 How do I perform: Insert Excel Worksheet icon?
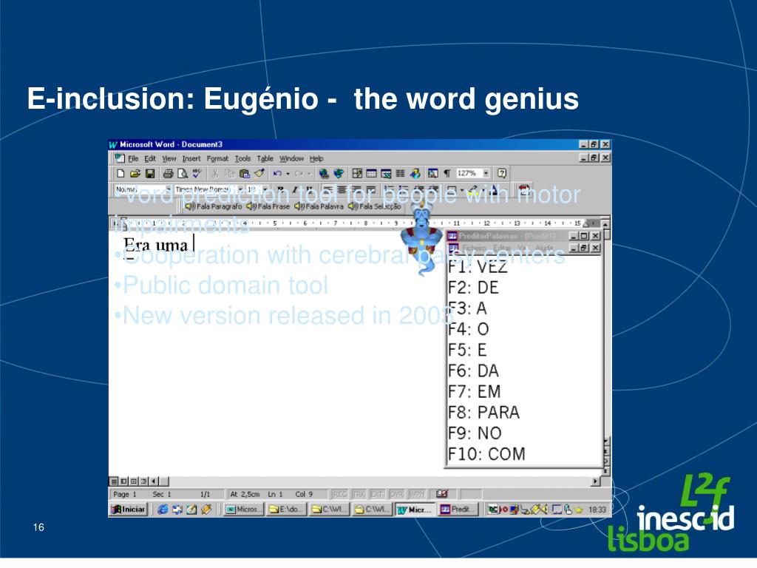pyautogui.click(x=386, y=173)
